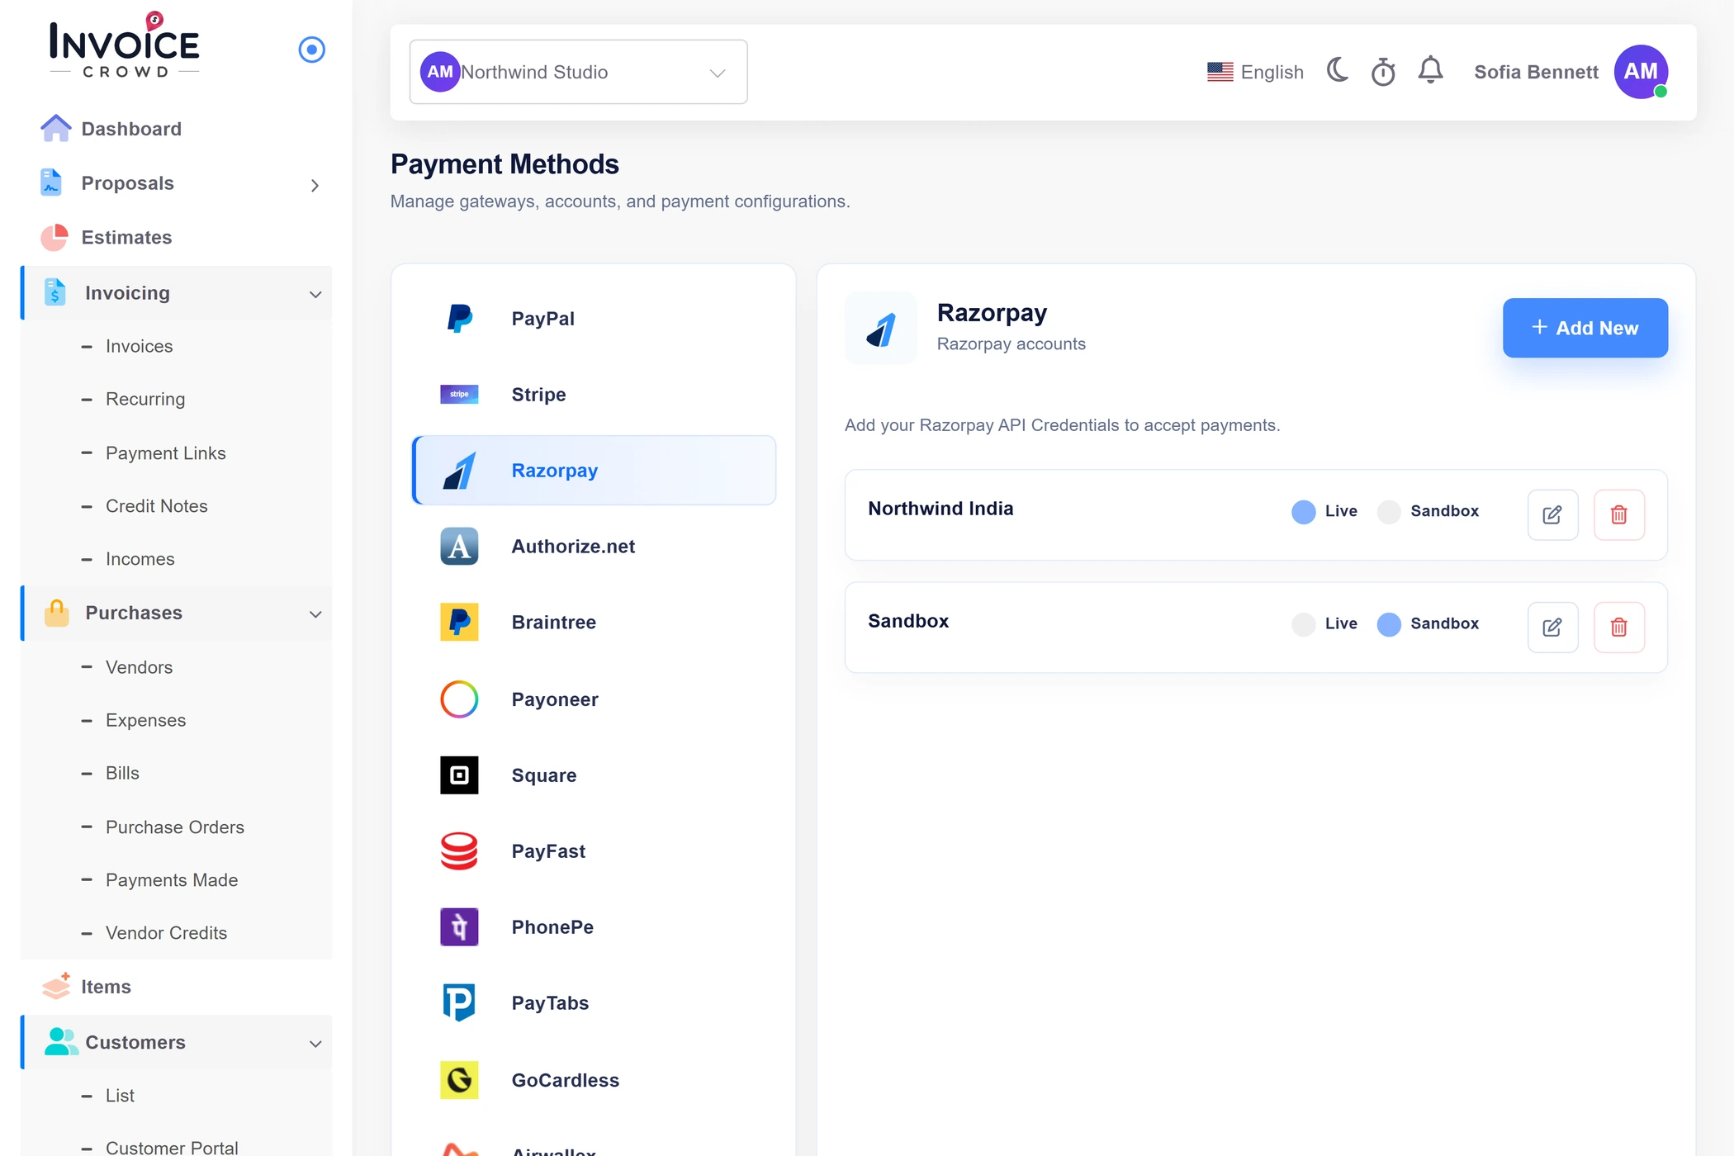Select the PhonePe logo icon
1734x1156 pixels.
coord(459,926)
